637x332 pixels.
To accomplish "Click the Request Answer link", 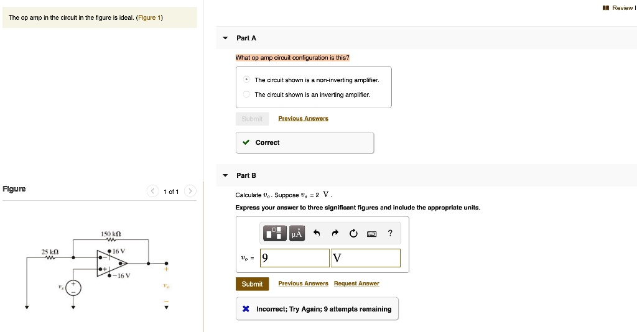I will click(356, 284).
